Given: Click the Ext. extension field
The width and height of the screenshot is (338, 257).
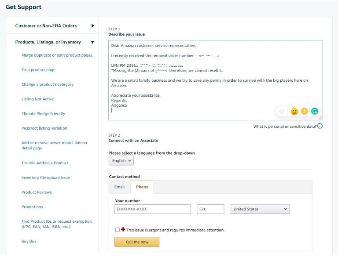Looking at the screenshot, I should (x=210, y=209).
